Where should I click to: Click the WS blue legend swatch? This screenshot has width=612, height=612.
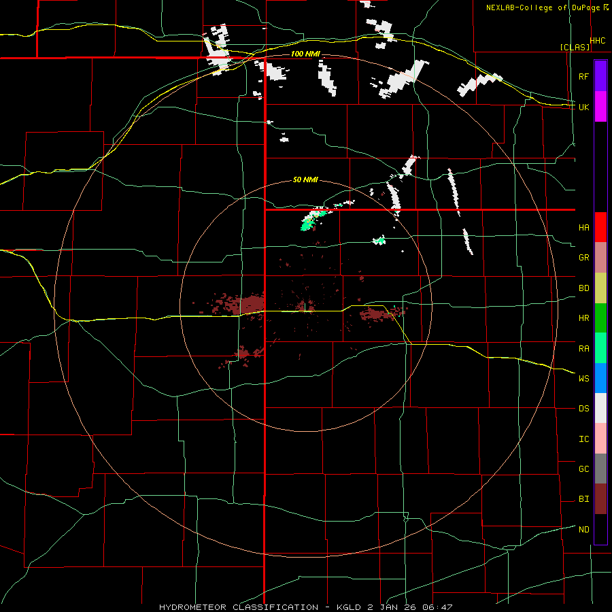(600, 378)
